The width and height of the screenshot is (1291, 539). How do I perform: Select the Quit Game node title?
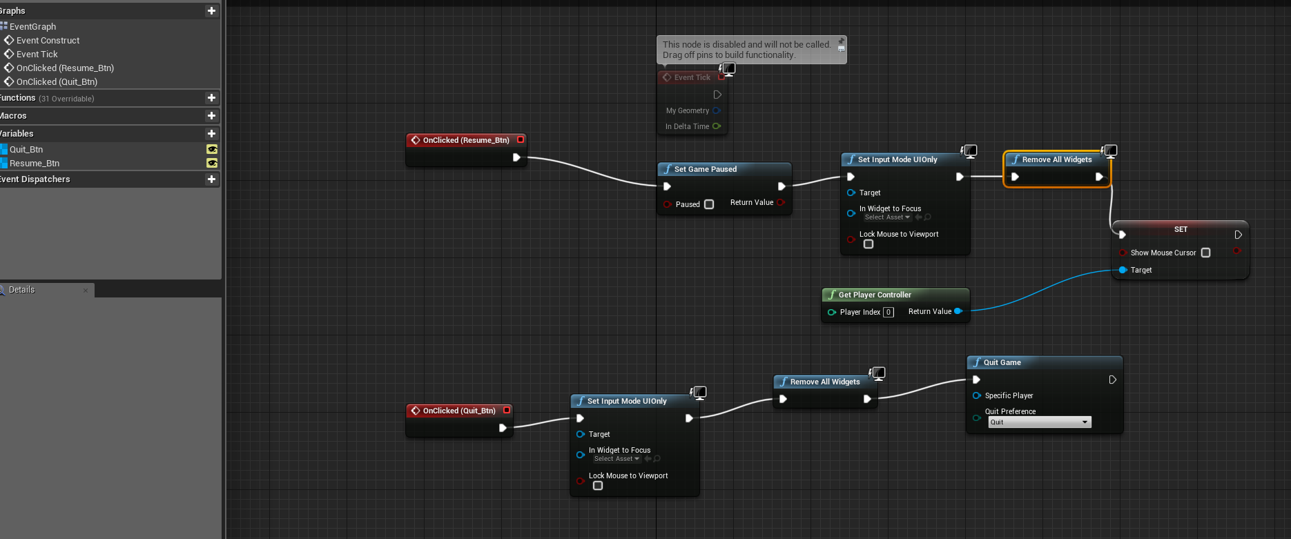[x=1002, y=362]
